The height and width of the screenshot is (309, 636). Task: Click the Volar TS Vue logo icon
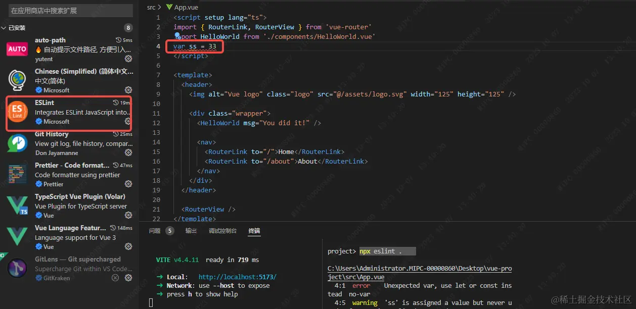point(17,205)
